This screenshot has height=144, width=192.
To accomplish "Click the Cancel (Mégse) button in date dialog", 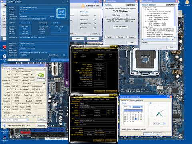I will tap(157, 134).
